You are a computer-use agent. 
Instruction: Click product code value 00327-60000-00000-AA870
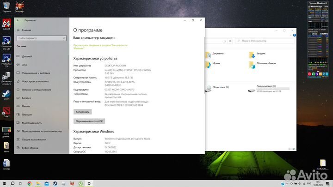[119, 90]
